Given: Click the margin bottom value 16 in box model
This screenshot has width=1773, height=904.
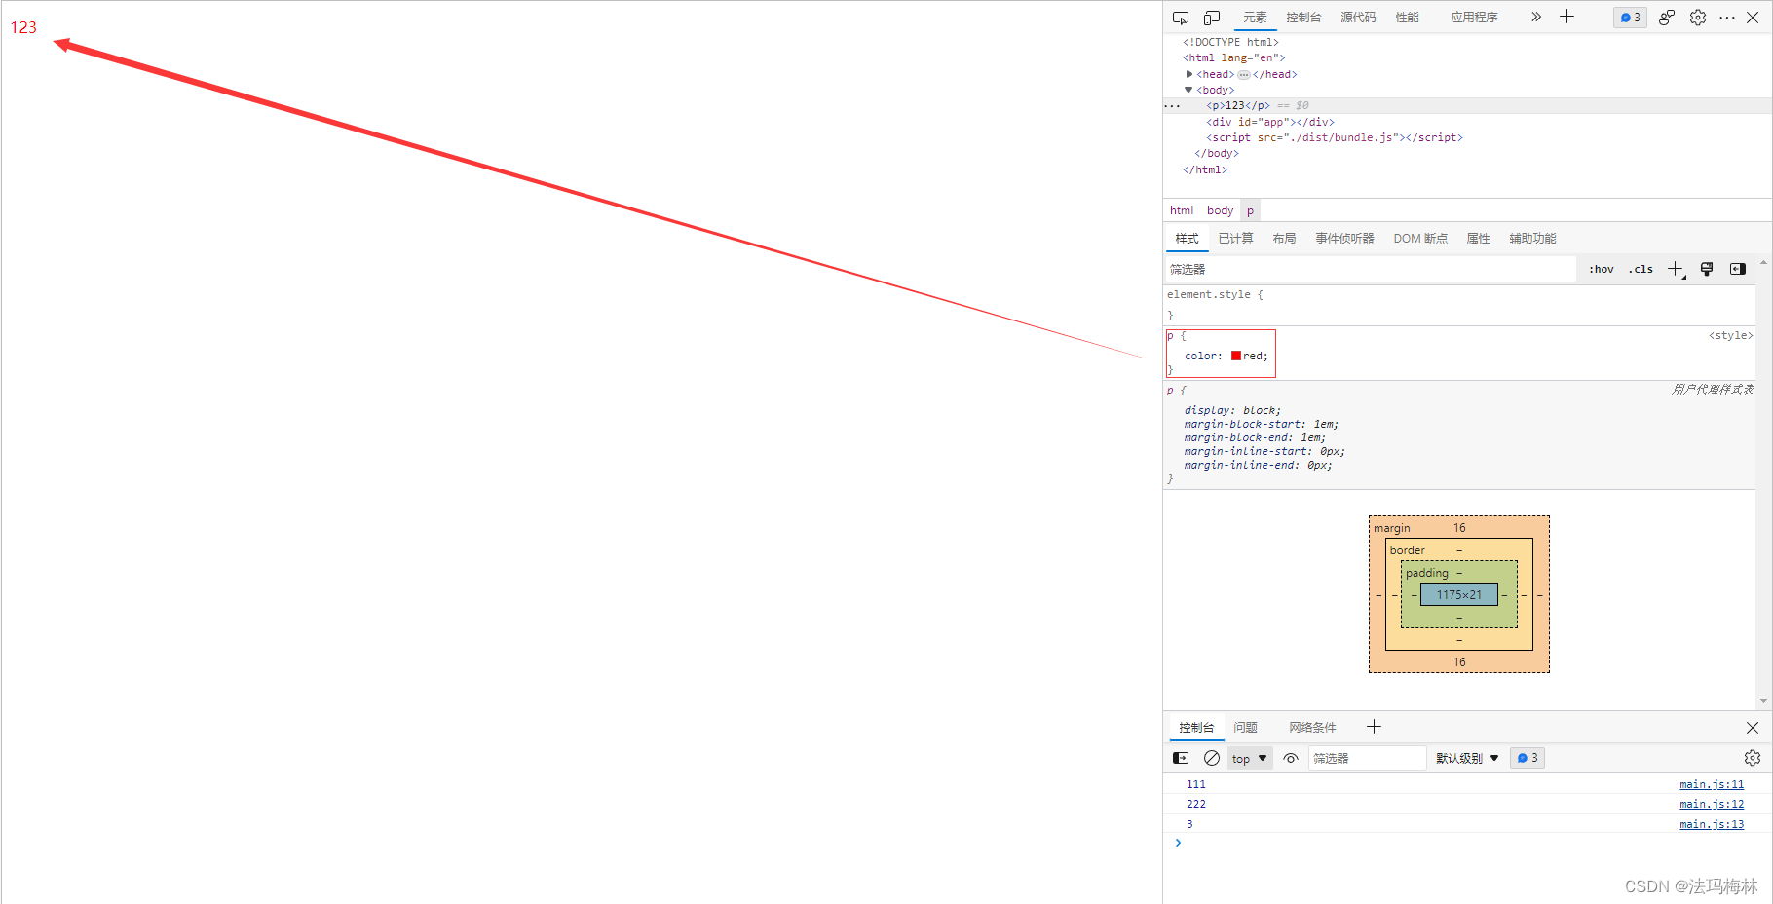Looking at the screenshot, I should click(x=1459, y=662).
